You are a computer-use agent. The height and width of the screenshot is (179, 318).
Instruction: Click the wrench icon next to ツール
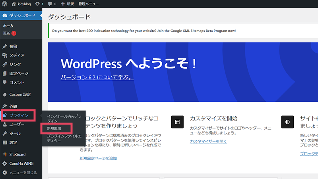(5, 134)
